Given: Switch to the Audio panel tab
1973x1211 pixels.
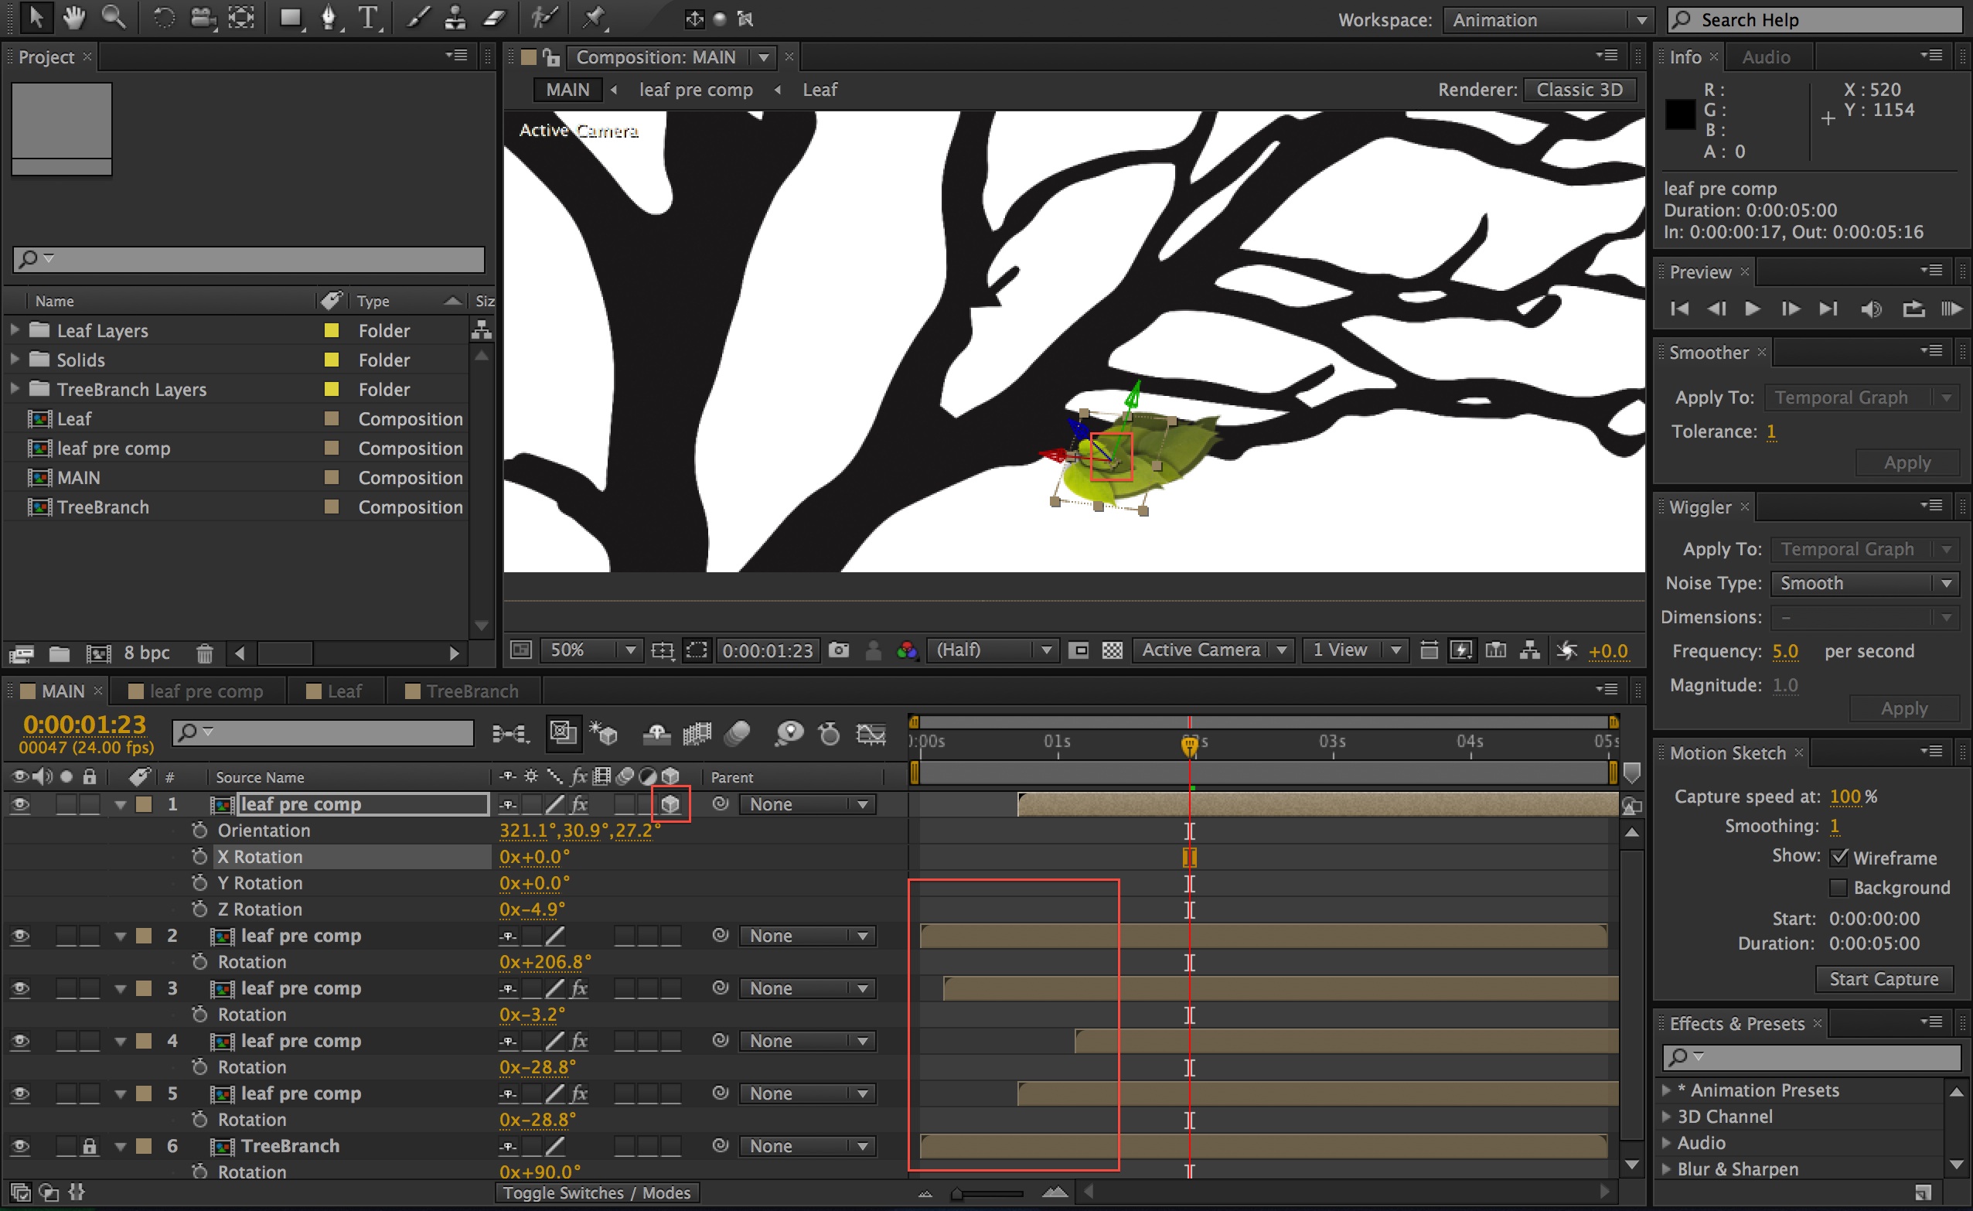Looking at the screenshot, I should 1766,57.
